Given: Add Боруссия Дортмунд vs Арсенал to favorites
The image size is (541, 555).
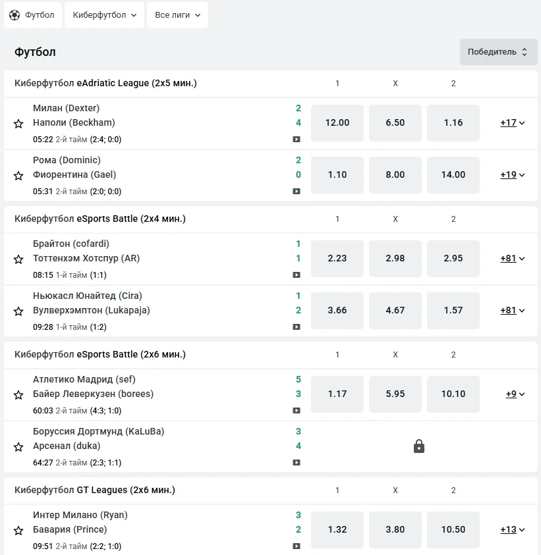Looking at the screenshot, I should tap(18, 446).
